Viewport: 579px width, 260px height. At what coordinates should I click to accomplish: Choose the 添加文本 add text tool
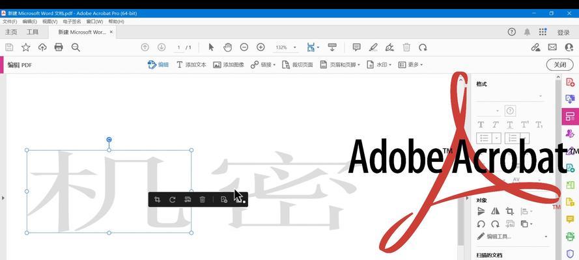pos(191,64)
